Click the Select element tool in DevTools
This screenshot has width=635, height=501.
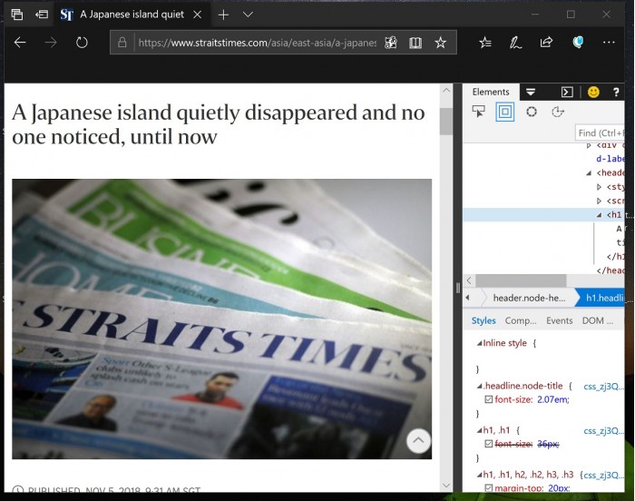(x=478, y=112)
